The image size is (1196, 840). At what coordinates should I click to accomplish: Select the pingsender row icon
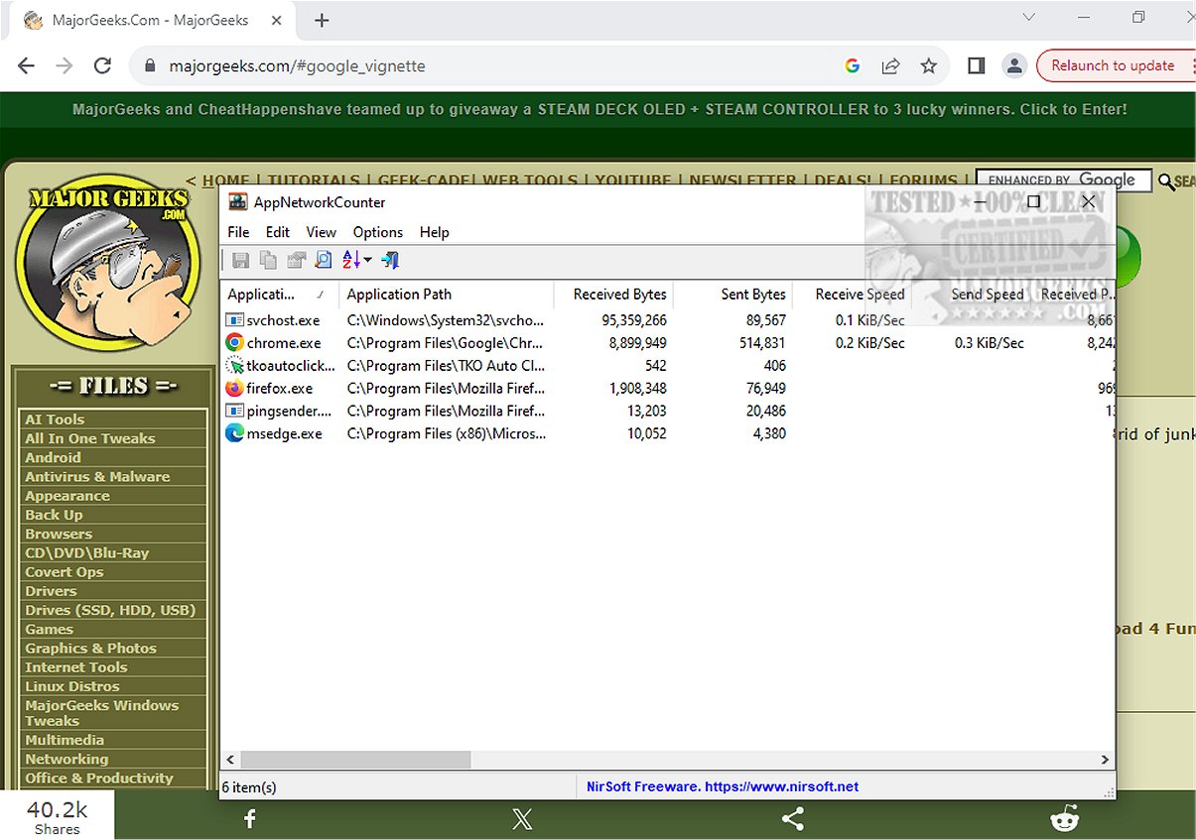click(234, 411)
